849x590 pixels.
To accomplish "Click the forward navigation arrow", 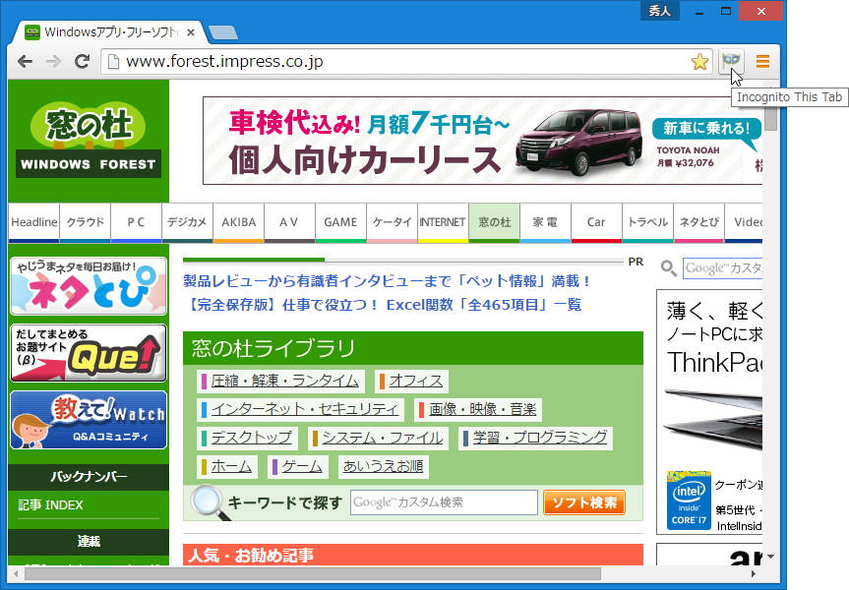I will [53, 61].
